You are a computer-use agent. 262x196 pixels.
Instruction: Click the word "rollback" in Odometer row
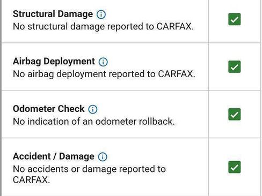[157, 122]
